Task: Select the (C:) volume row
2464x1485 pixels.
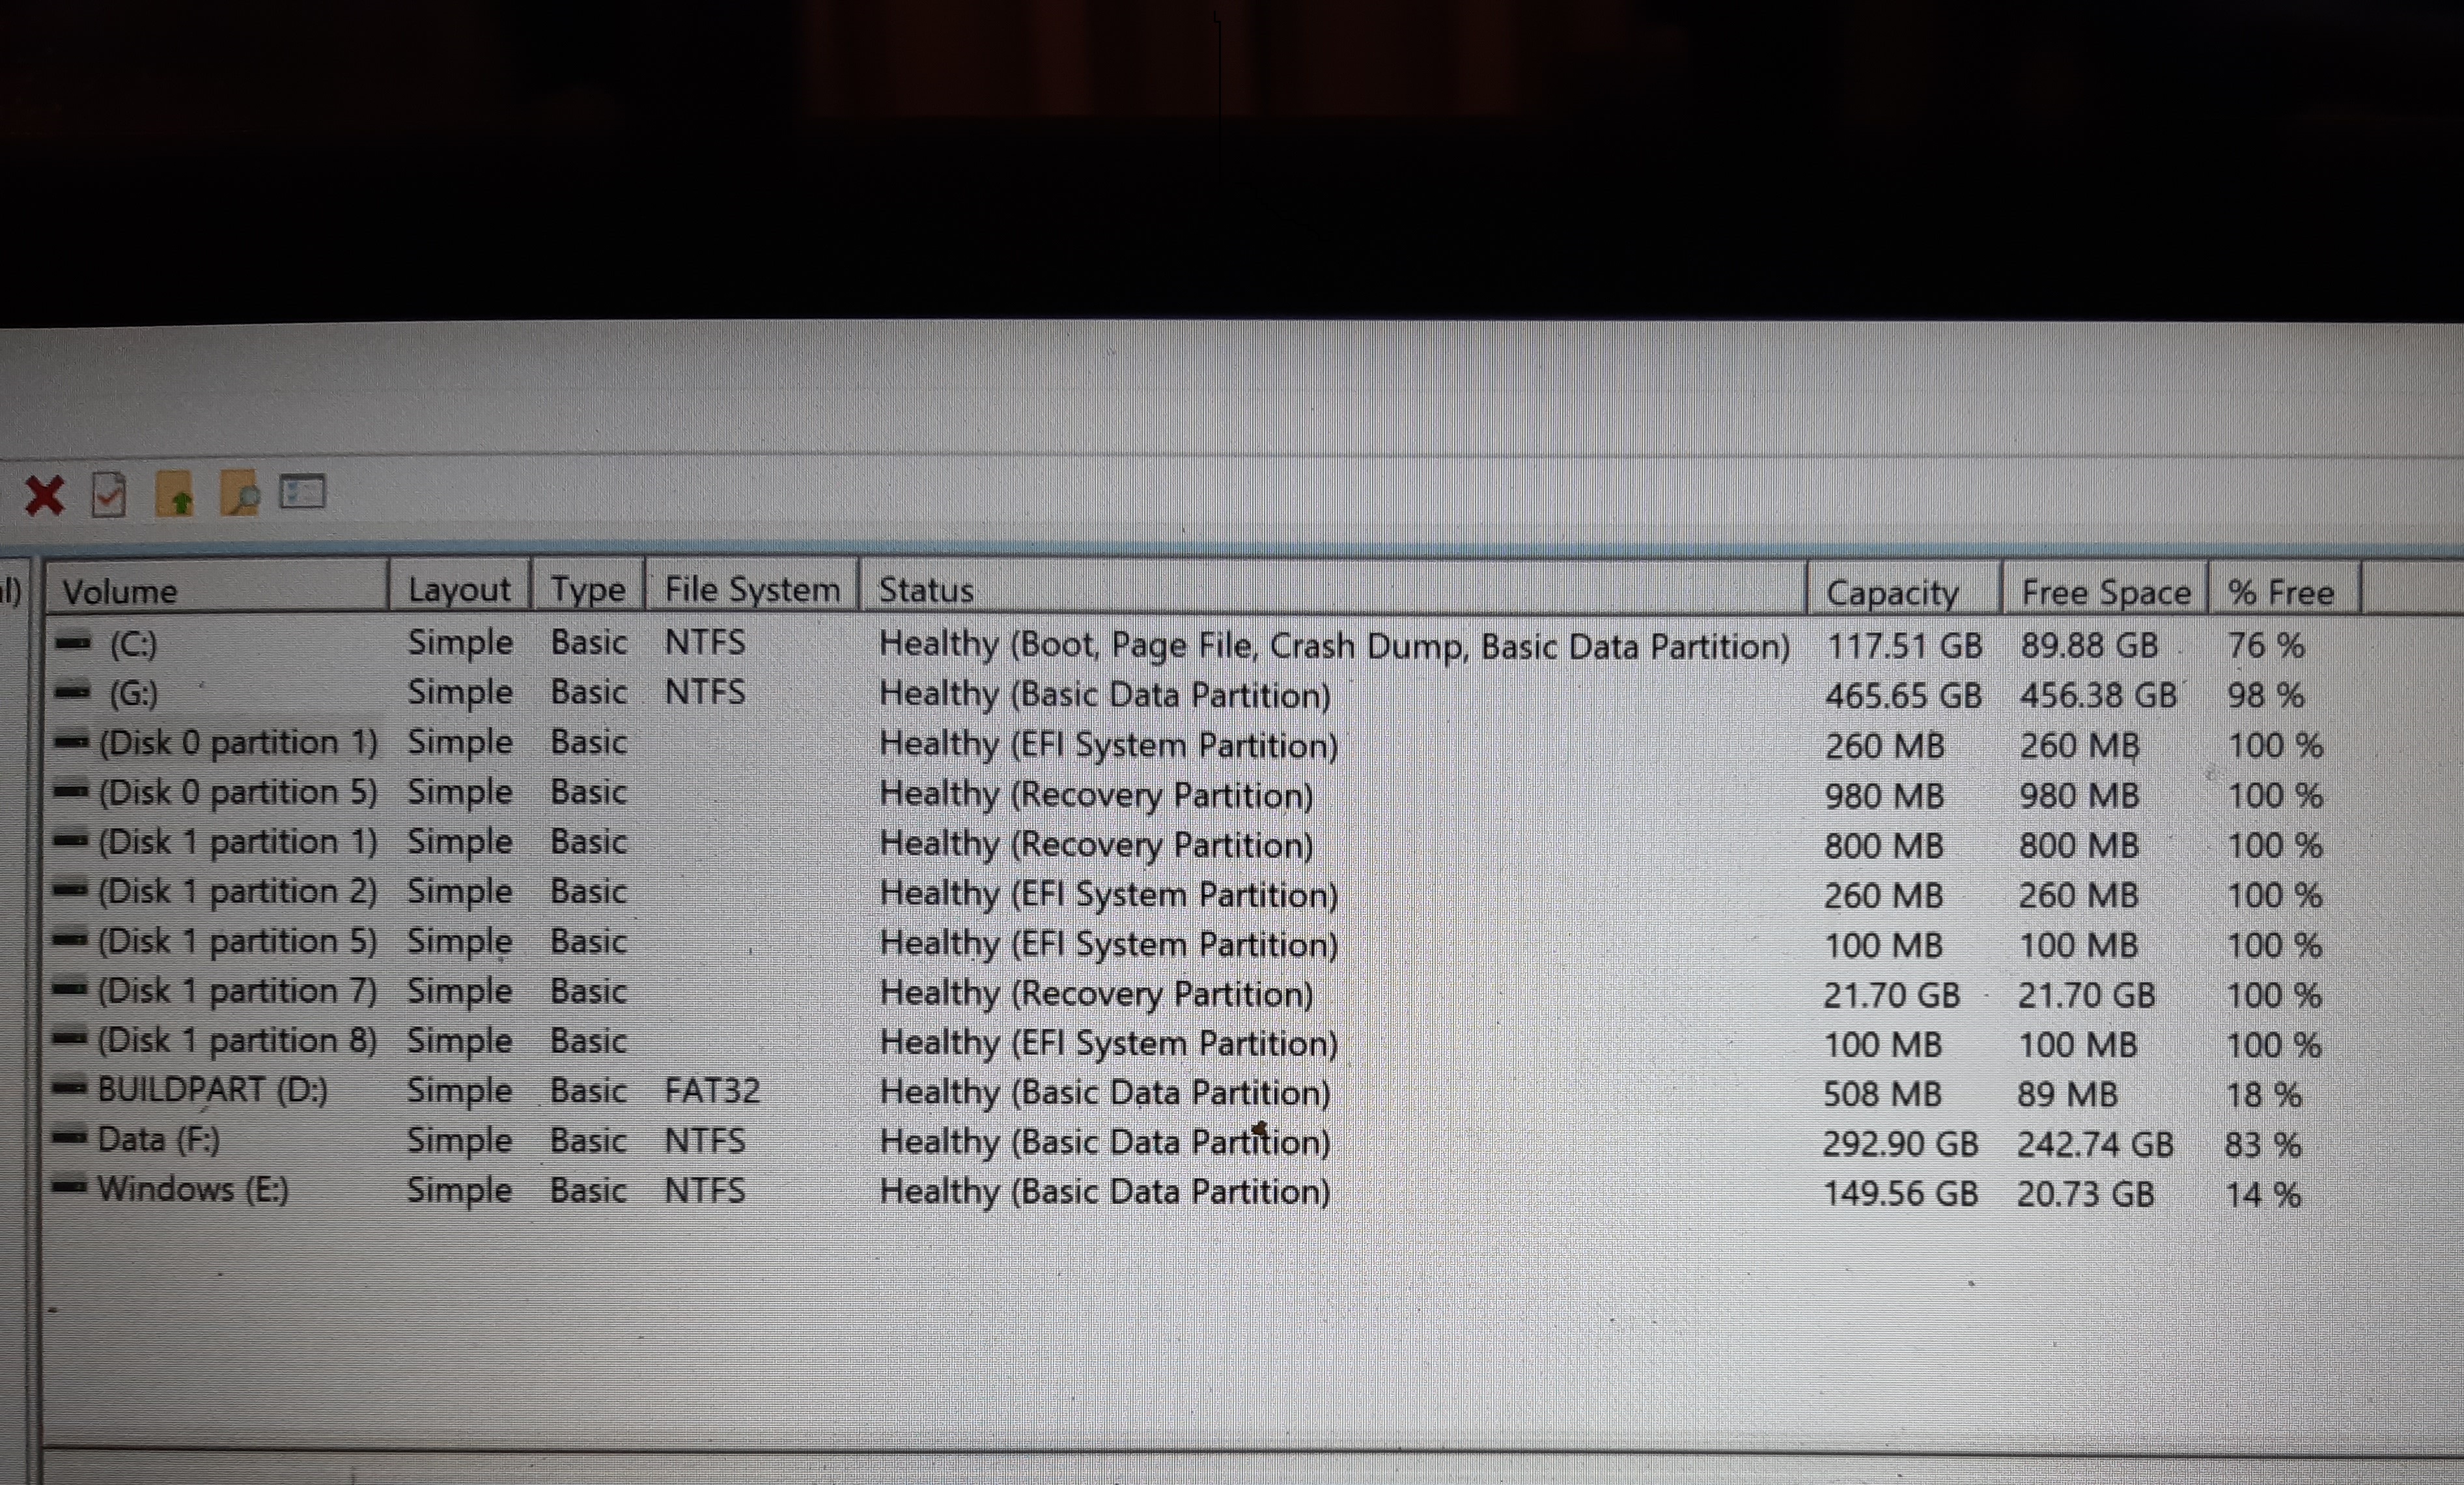Action: pyautogui.click(x=1180, y=644)
